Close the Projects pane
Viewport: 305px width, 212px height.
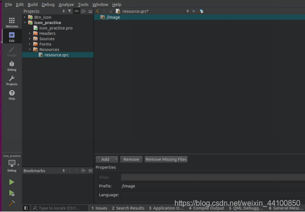(x=90, y=11)
